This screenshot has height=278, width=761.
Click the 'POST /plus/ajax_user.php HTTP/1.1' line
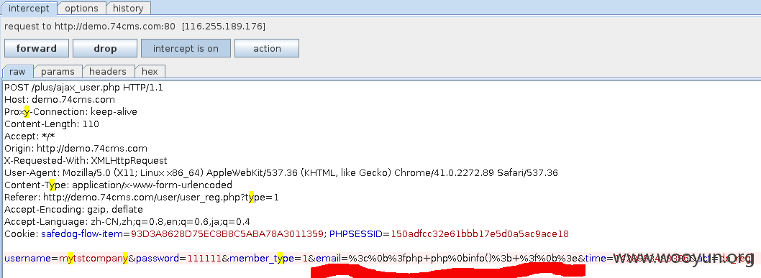coord(83,87)
